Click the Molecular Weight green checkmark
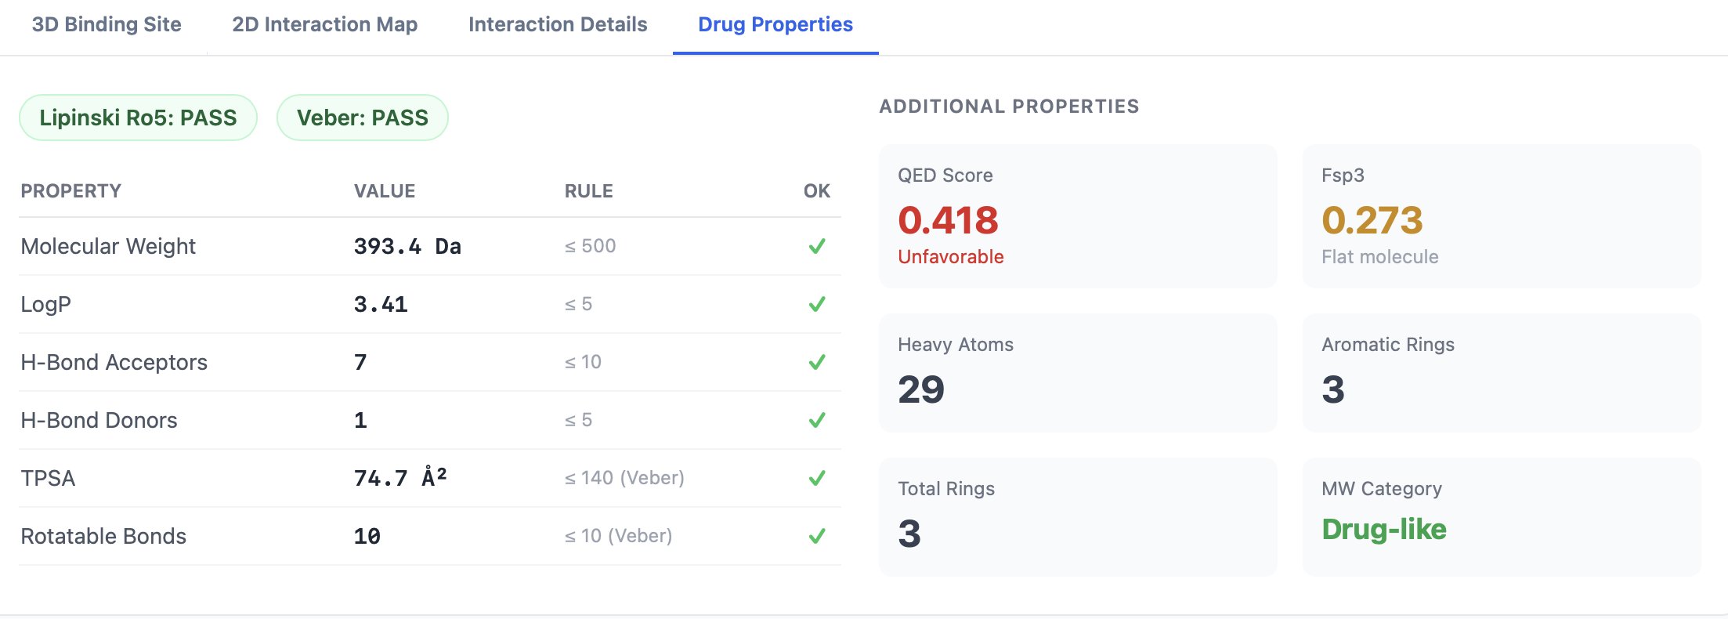Screen dimensions: 1728x619 coord(817,246)
